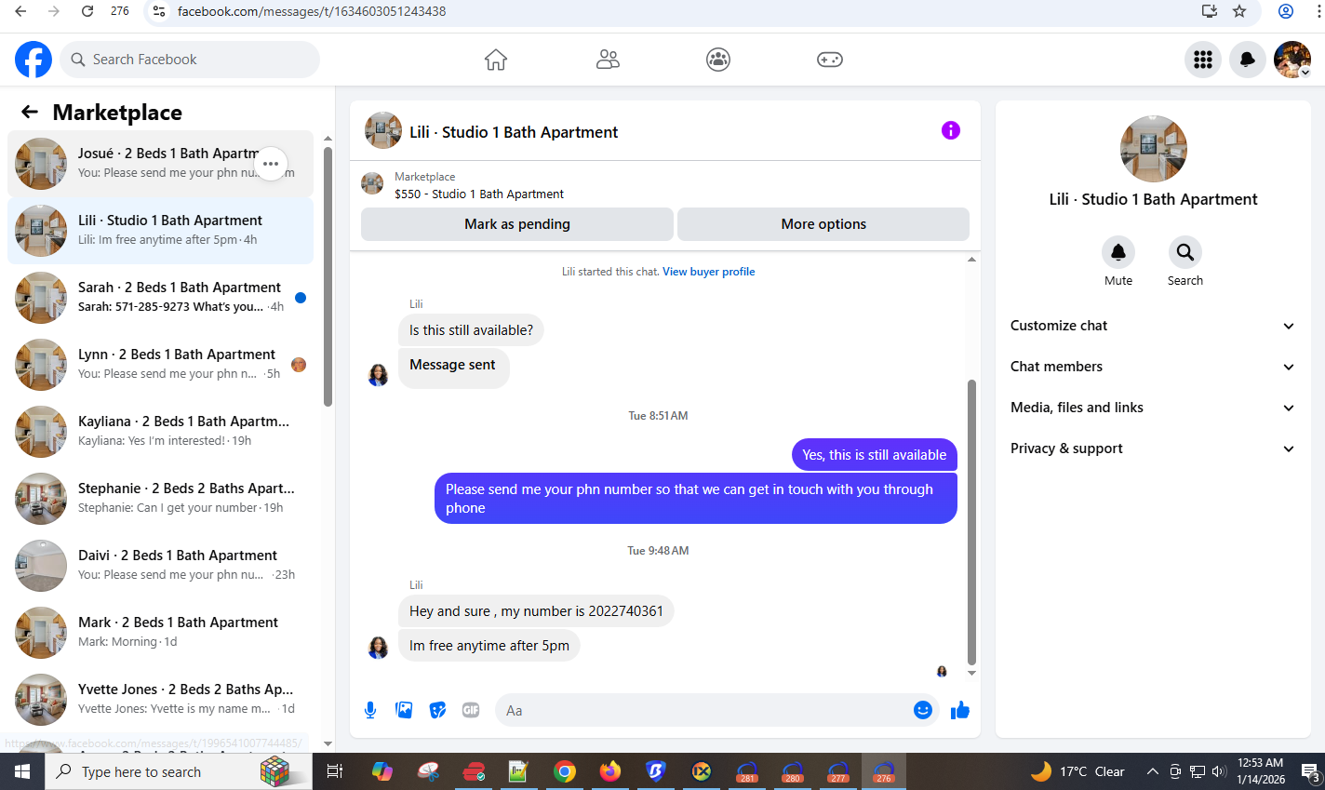
Task: Send a thumbs-up like
Action: point(960,710)
